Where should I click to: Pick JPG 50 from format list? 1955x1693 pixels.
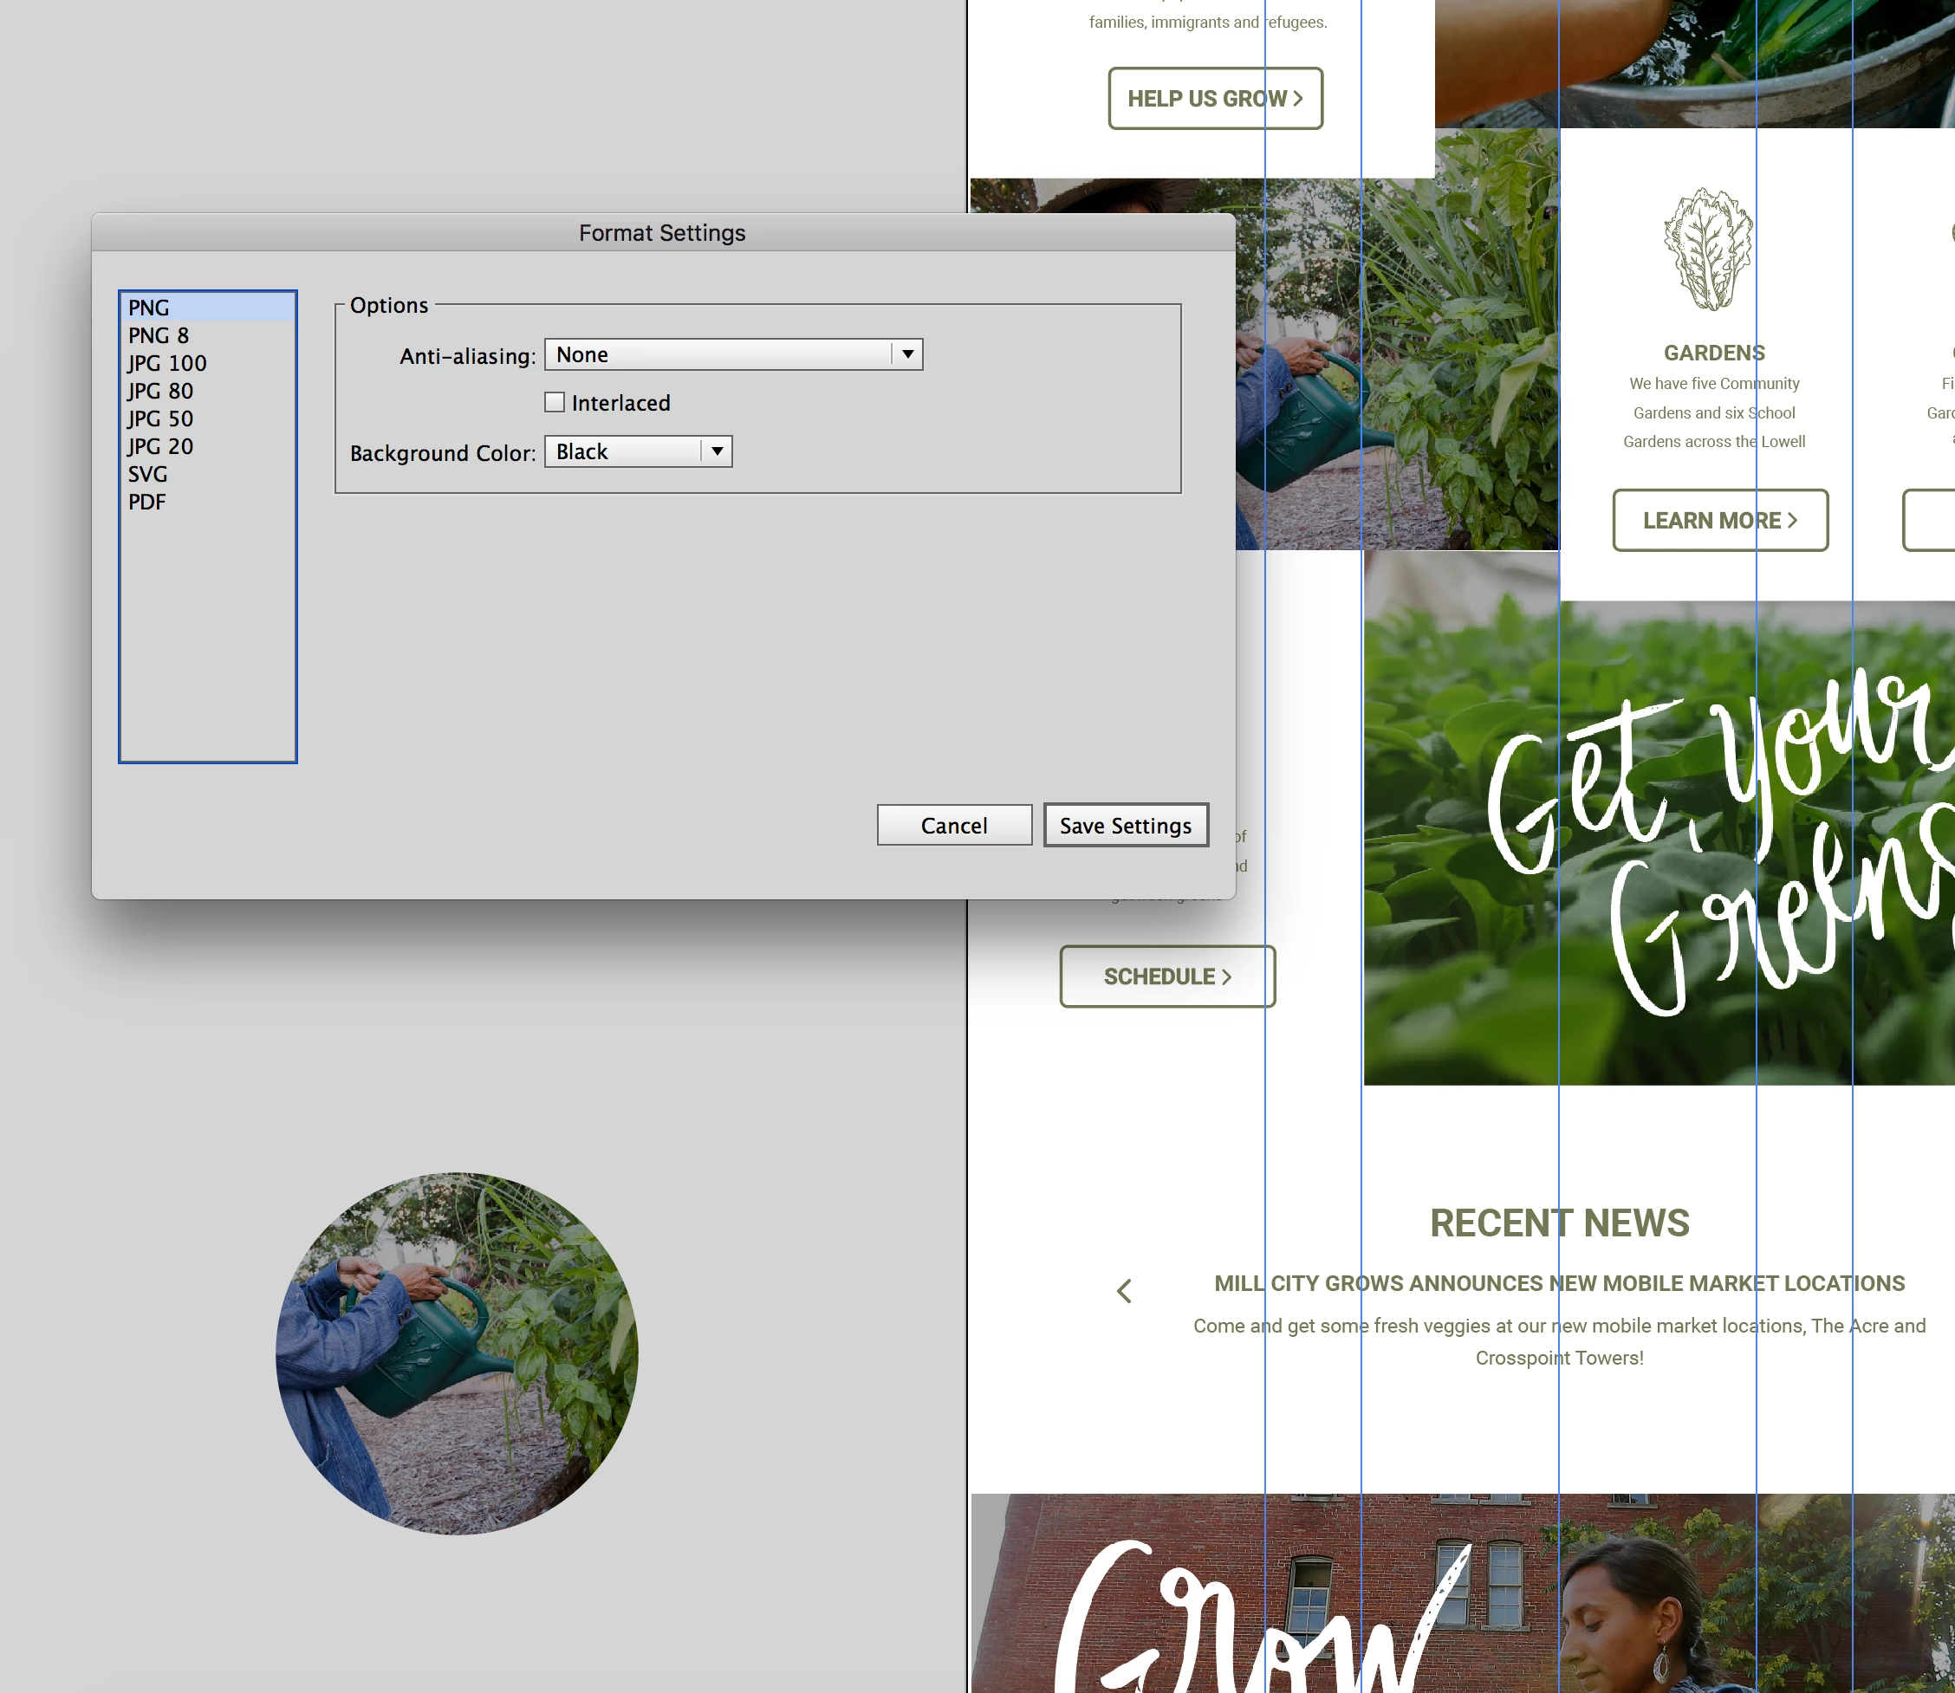(x=160, y=418)
